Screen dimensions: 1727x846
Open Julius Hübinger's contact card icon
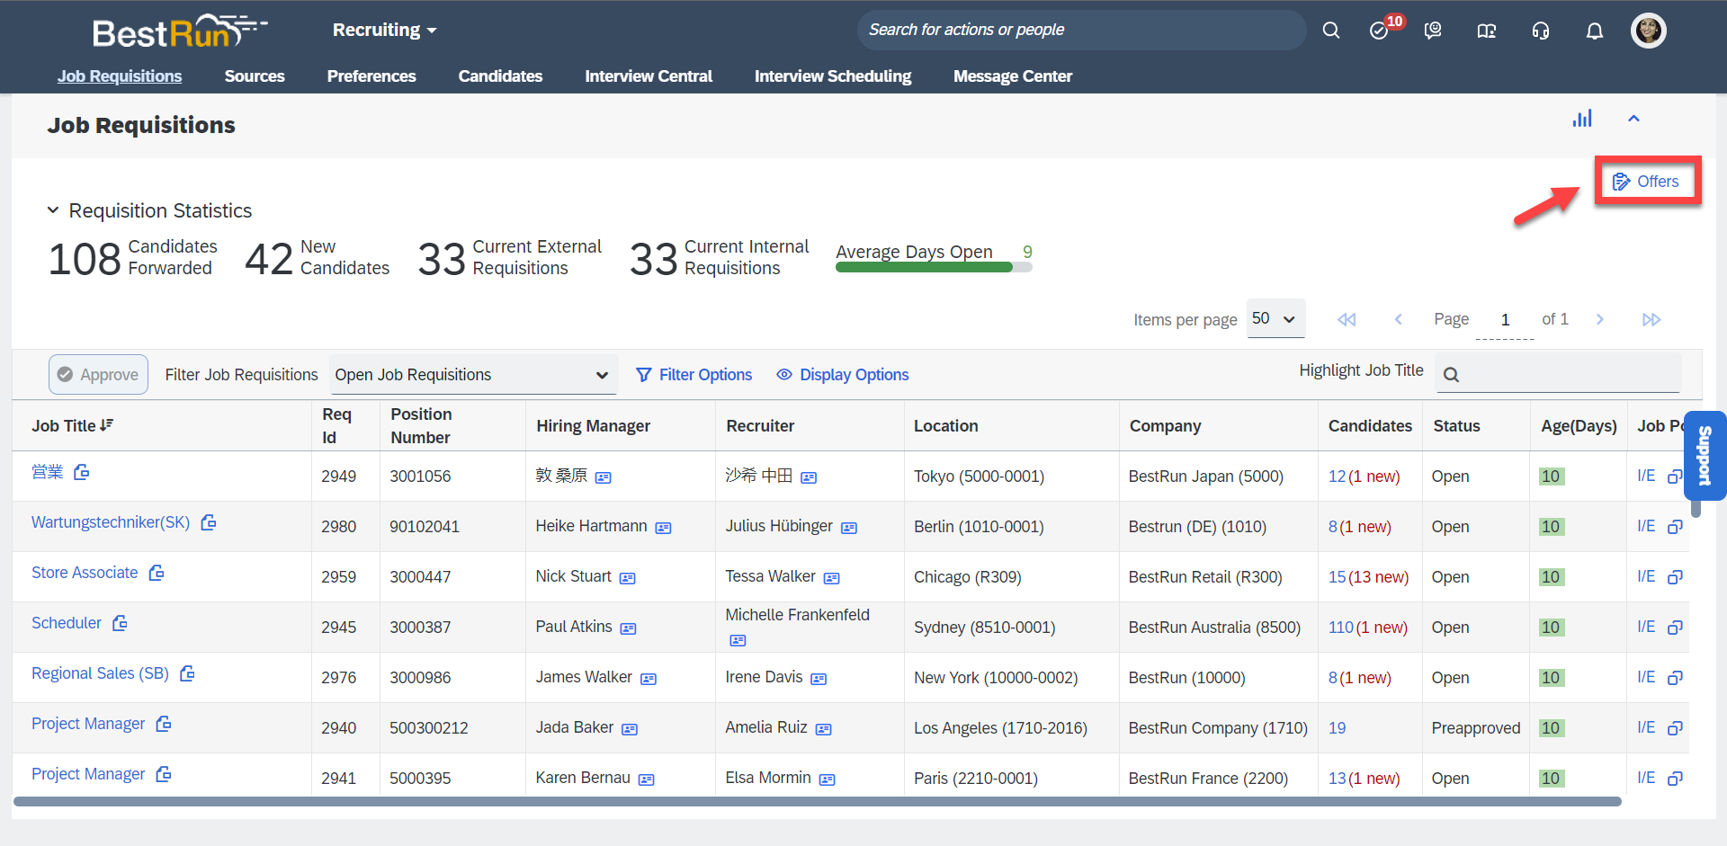point(849,528)
